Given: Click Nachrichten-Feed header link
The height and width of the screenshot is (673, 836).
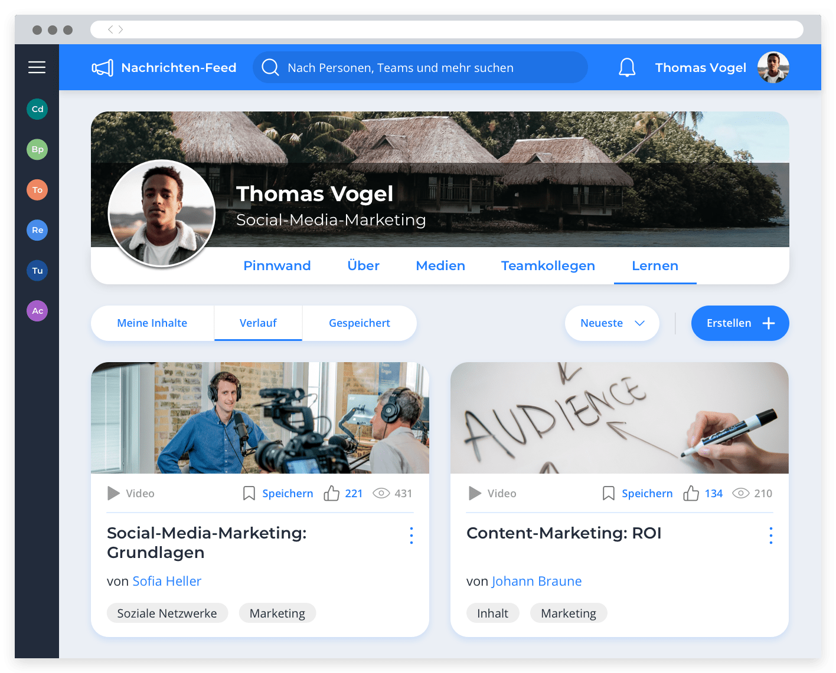Looking at the screenshot, I should click(179, 68).
